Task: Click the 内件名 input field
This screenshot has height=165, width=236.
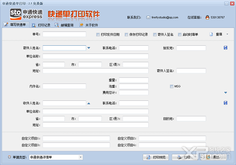Action: tap(64, 86)
